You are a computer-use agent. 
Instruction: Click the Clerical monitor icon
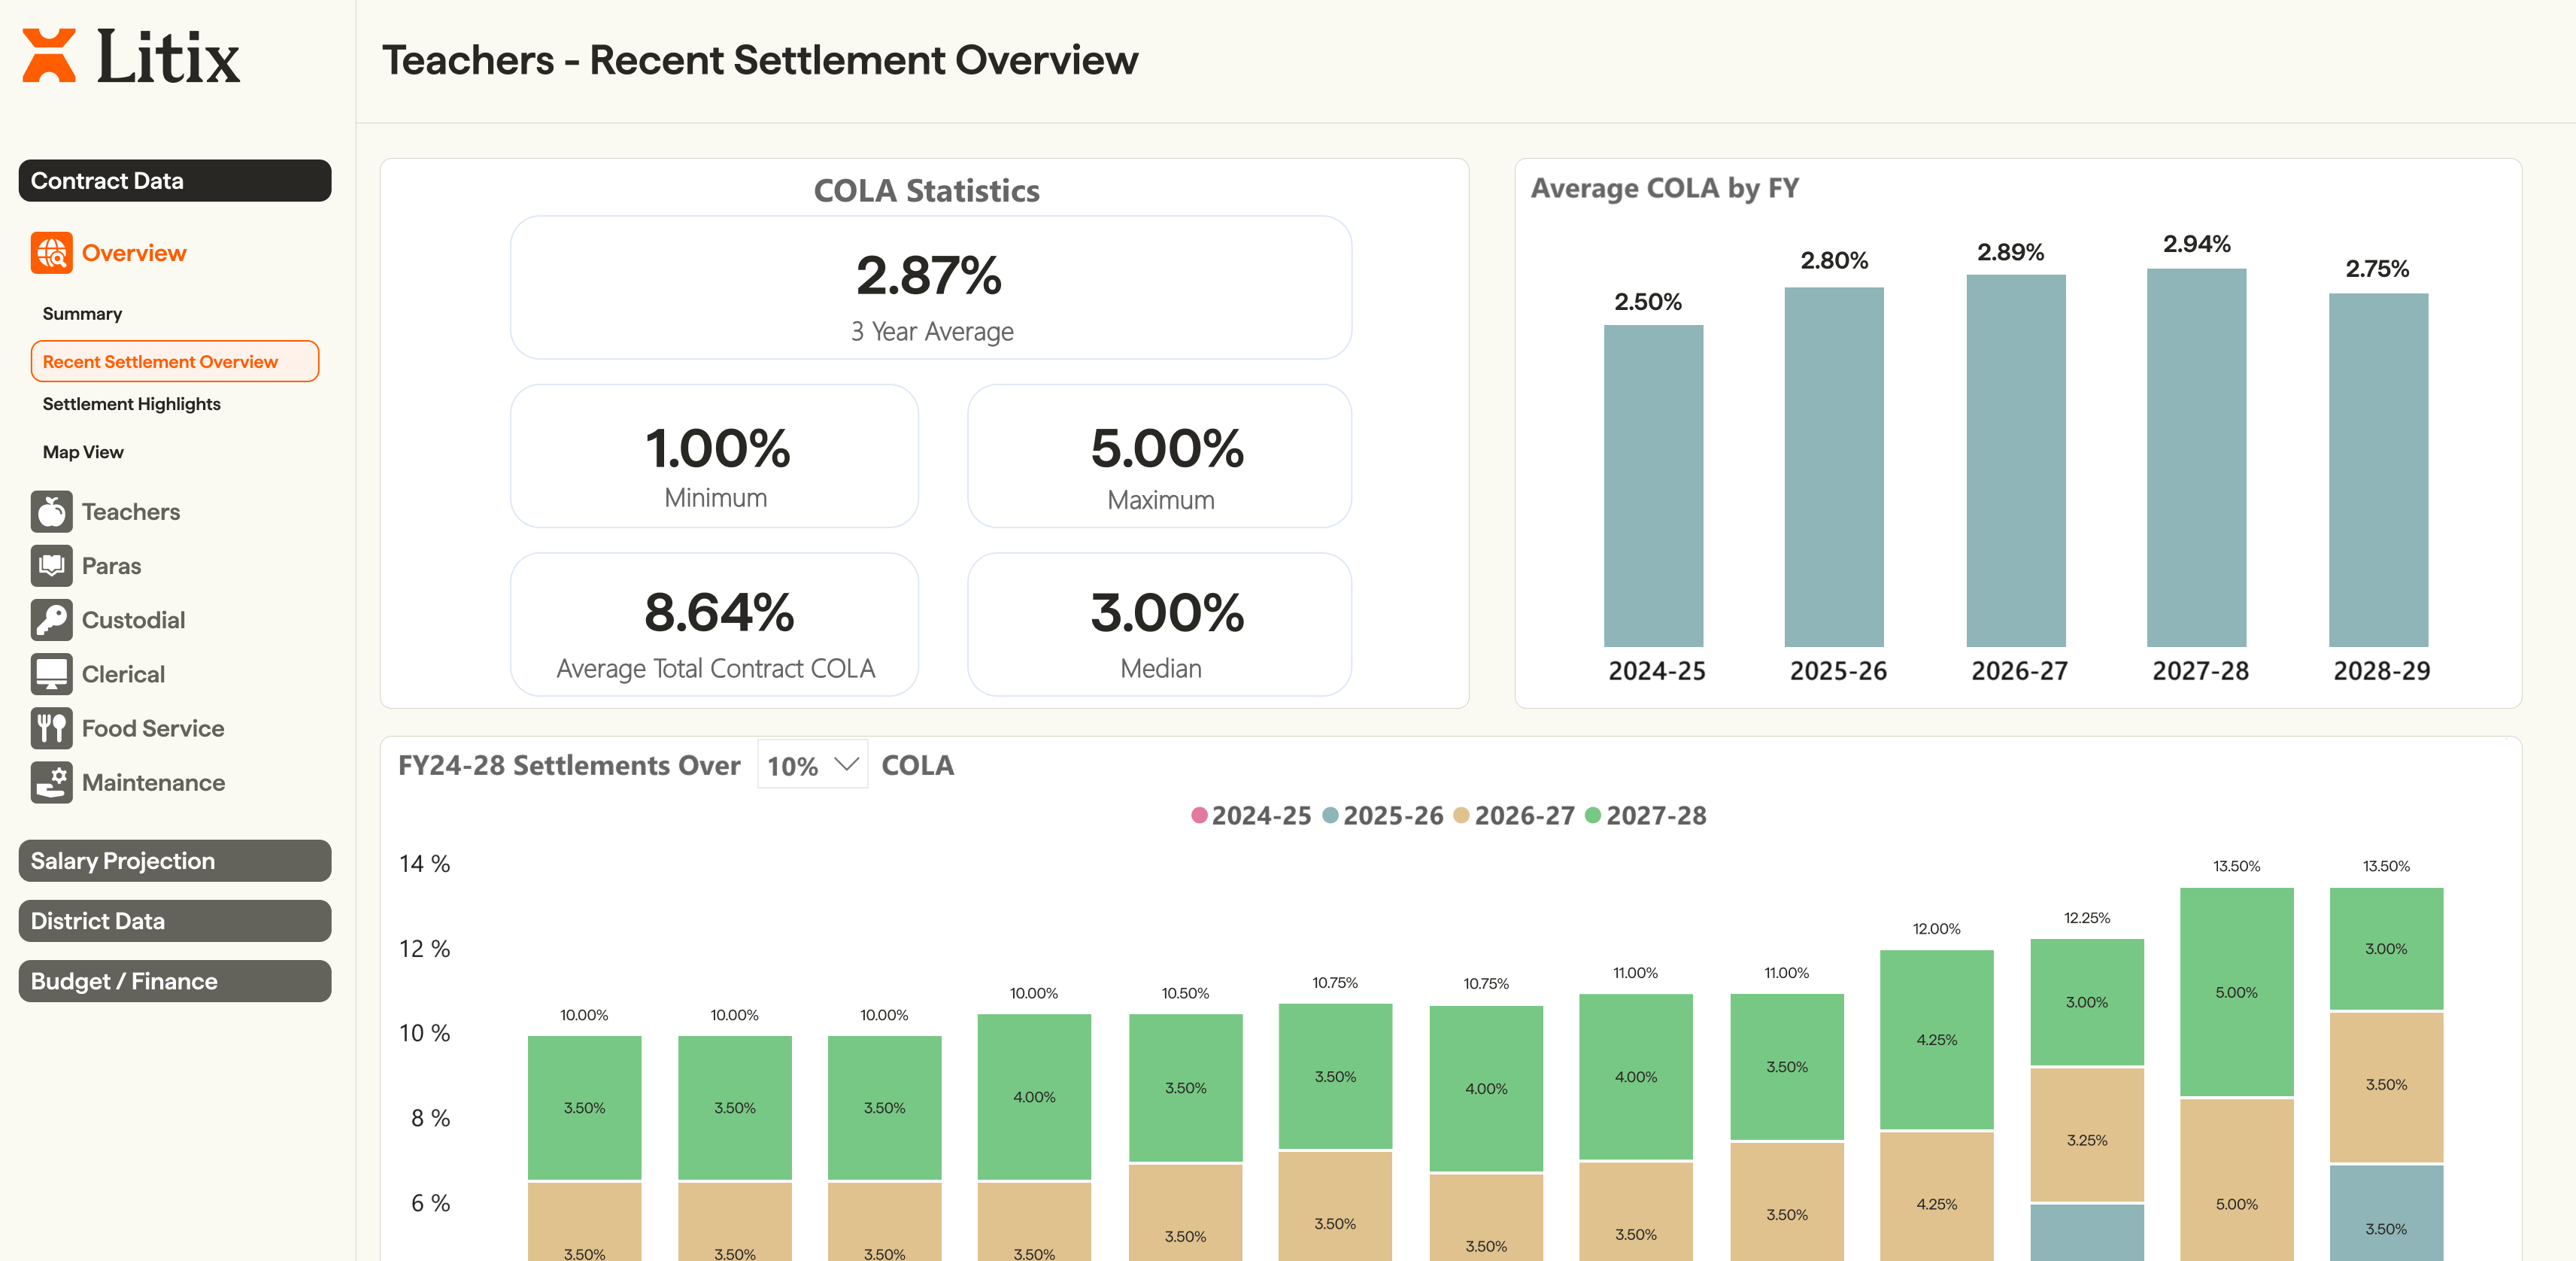[x=51, y=674]
